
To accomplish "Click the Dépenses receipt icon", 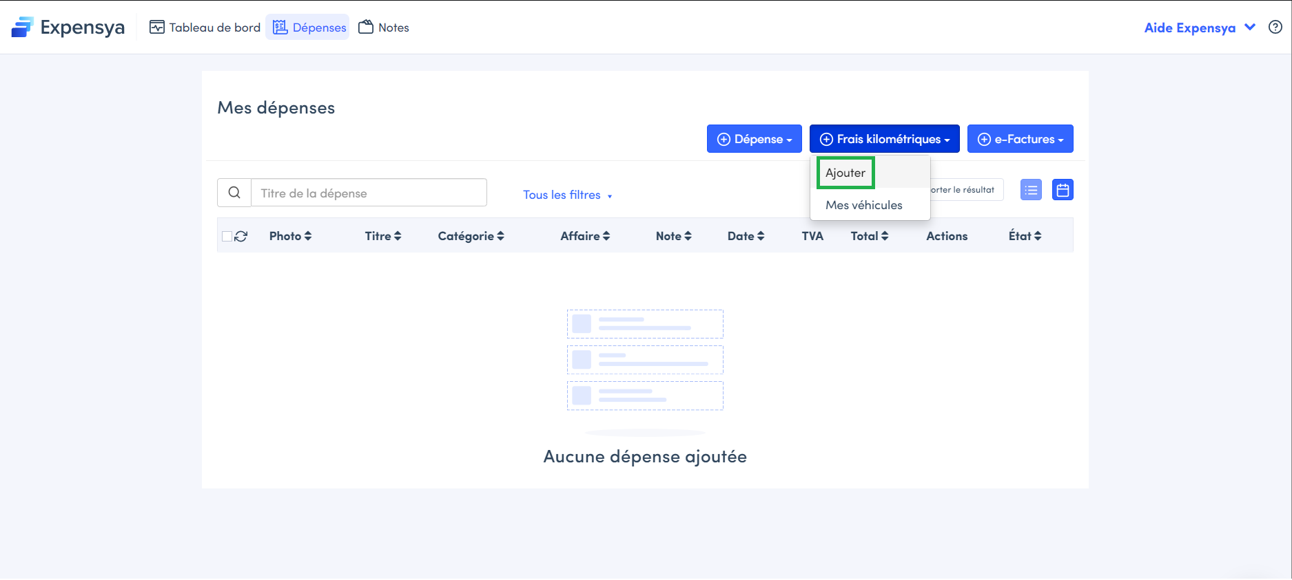I will tap(280, 28).
